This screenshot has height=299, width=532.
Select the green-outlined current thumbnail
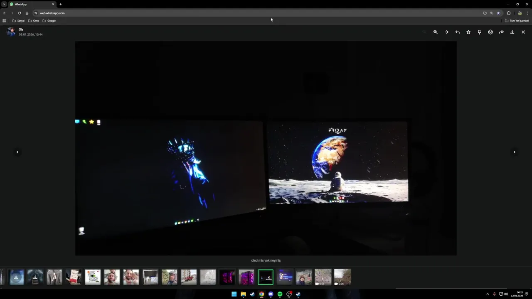coord(266,277)
